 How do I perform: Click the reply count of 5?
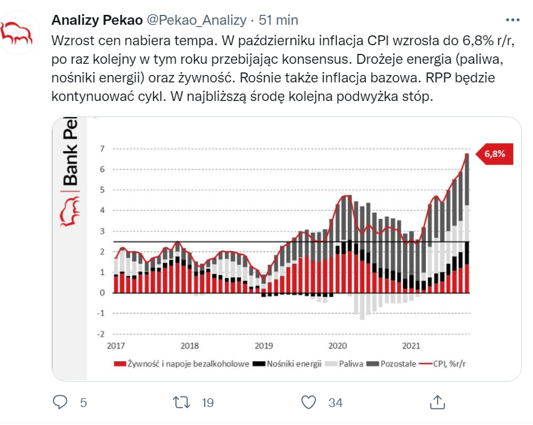click(x=83, y=403)
